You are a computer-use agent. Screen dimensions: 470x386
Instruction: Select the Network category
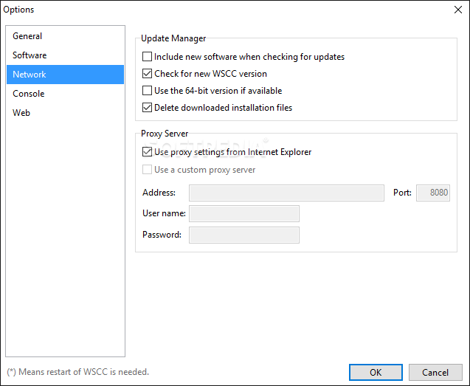30,75
